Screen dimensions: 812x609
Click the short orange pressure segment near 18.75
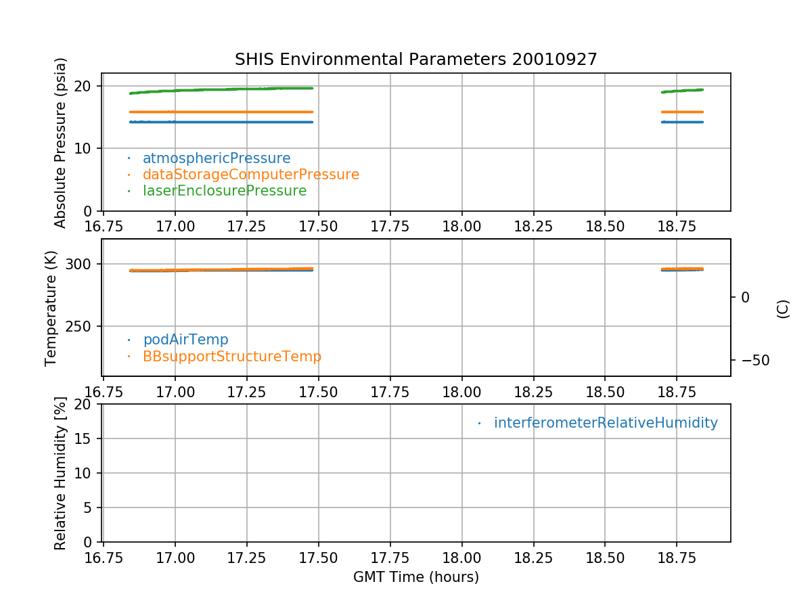[682, 112]
